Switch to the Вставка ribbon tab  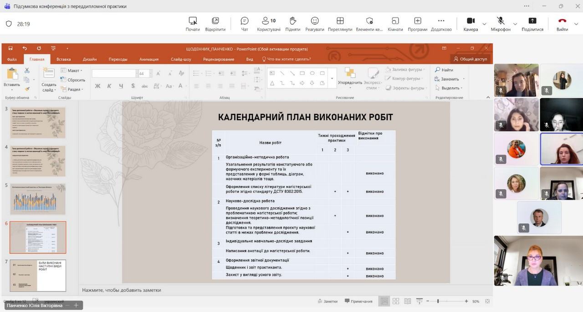[63, 59]
